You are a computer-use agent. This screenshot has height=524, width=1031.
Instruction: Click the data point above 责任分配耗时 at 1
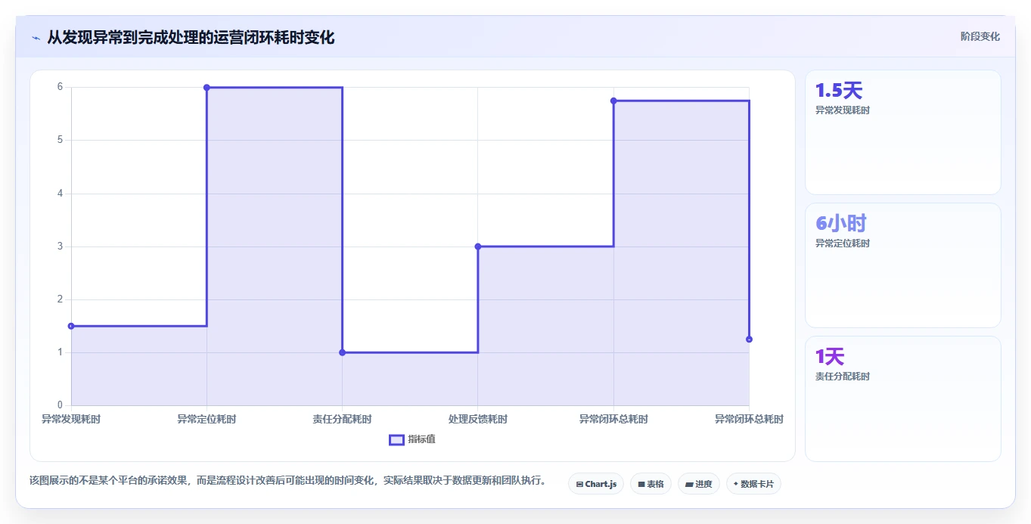click(x=342, y=352)
